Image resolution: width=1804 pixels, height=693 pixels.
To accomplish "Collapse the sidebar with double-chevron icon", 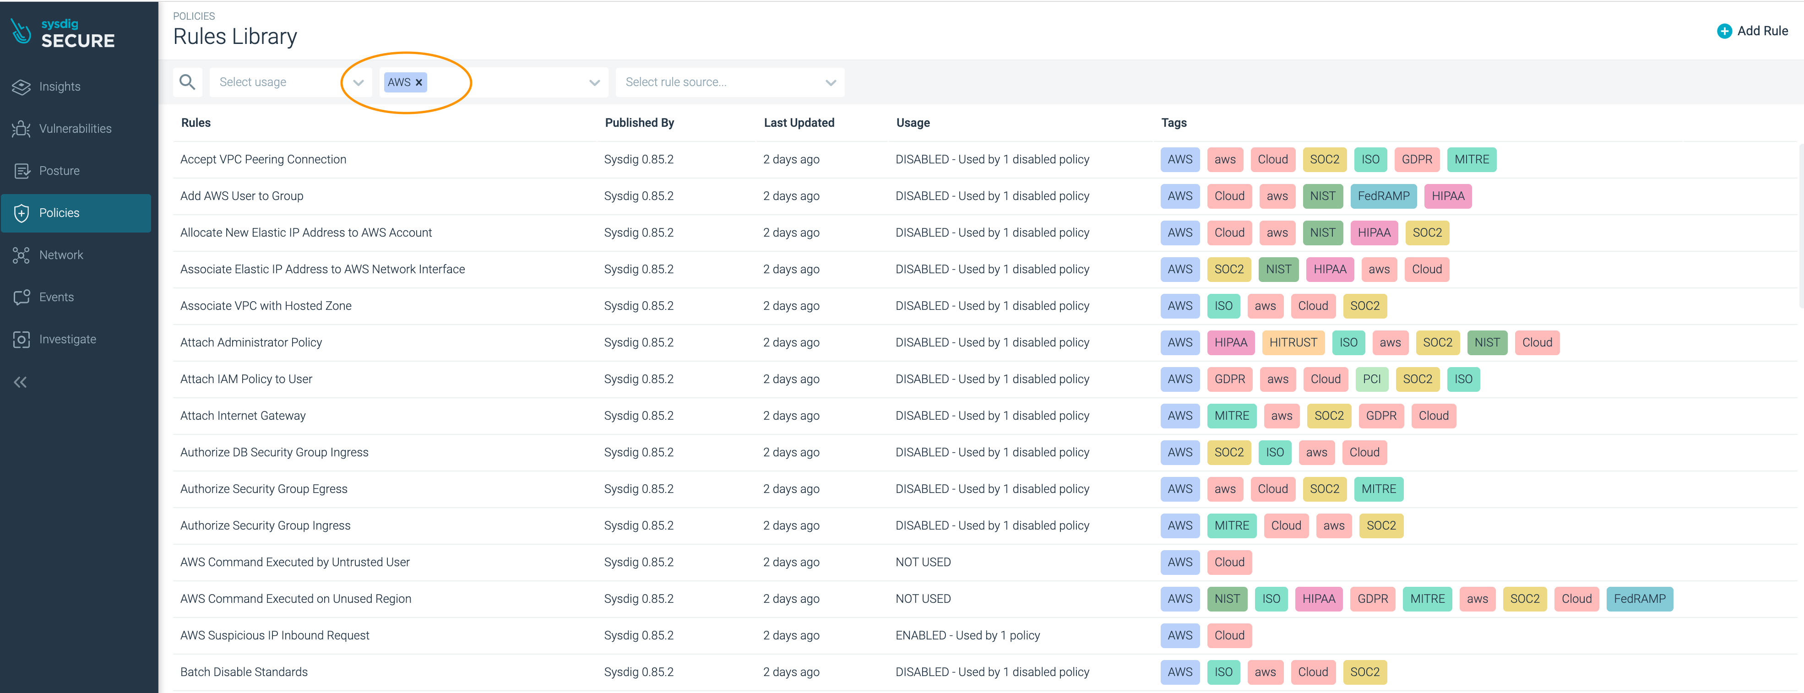I will (20, 382).
